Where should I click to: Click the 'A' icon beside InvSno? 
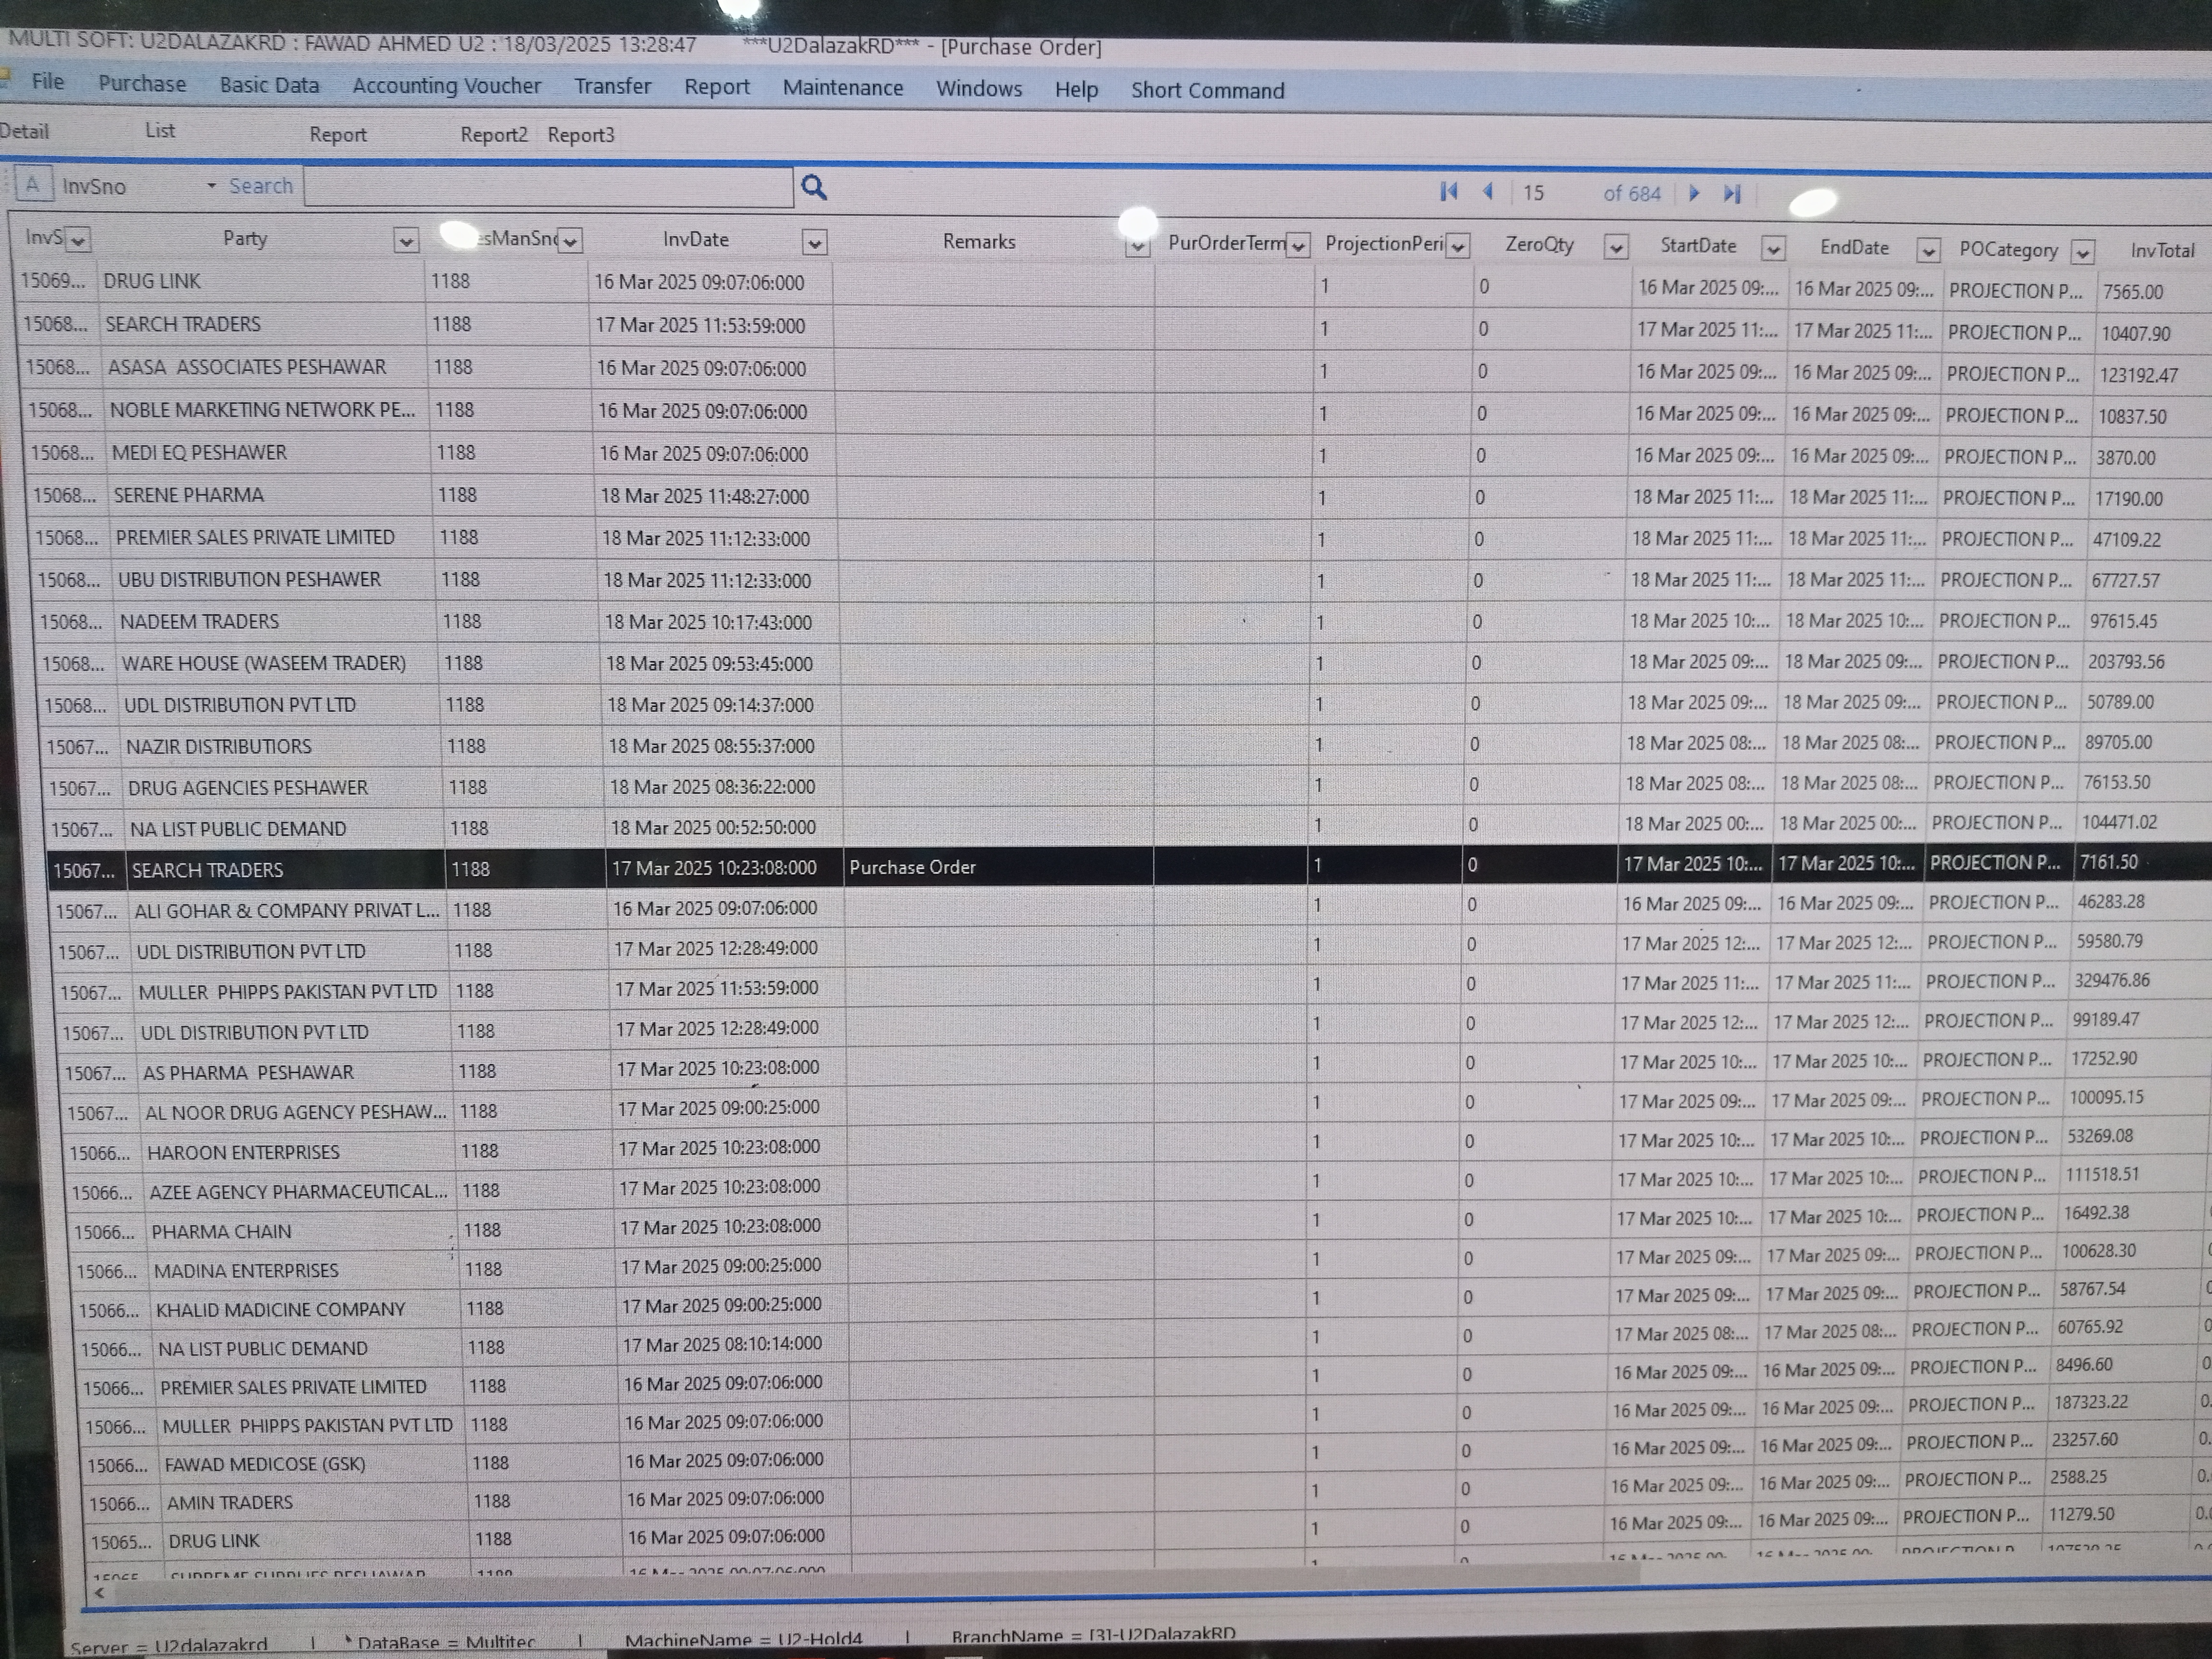click(33, 185)
